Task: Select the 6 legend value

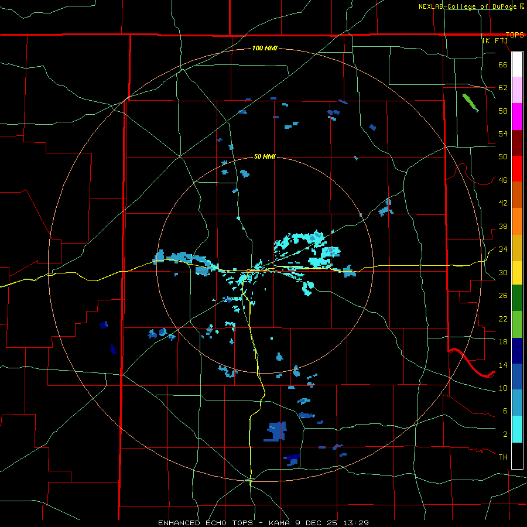Action: coord(505,411)
